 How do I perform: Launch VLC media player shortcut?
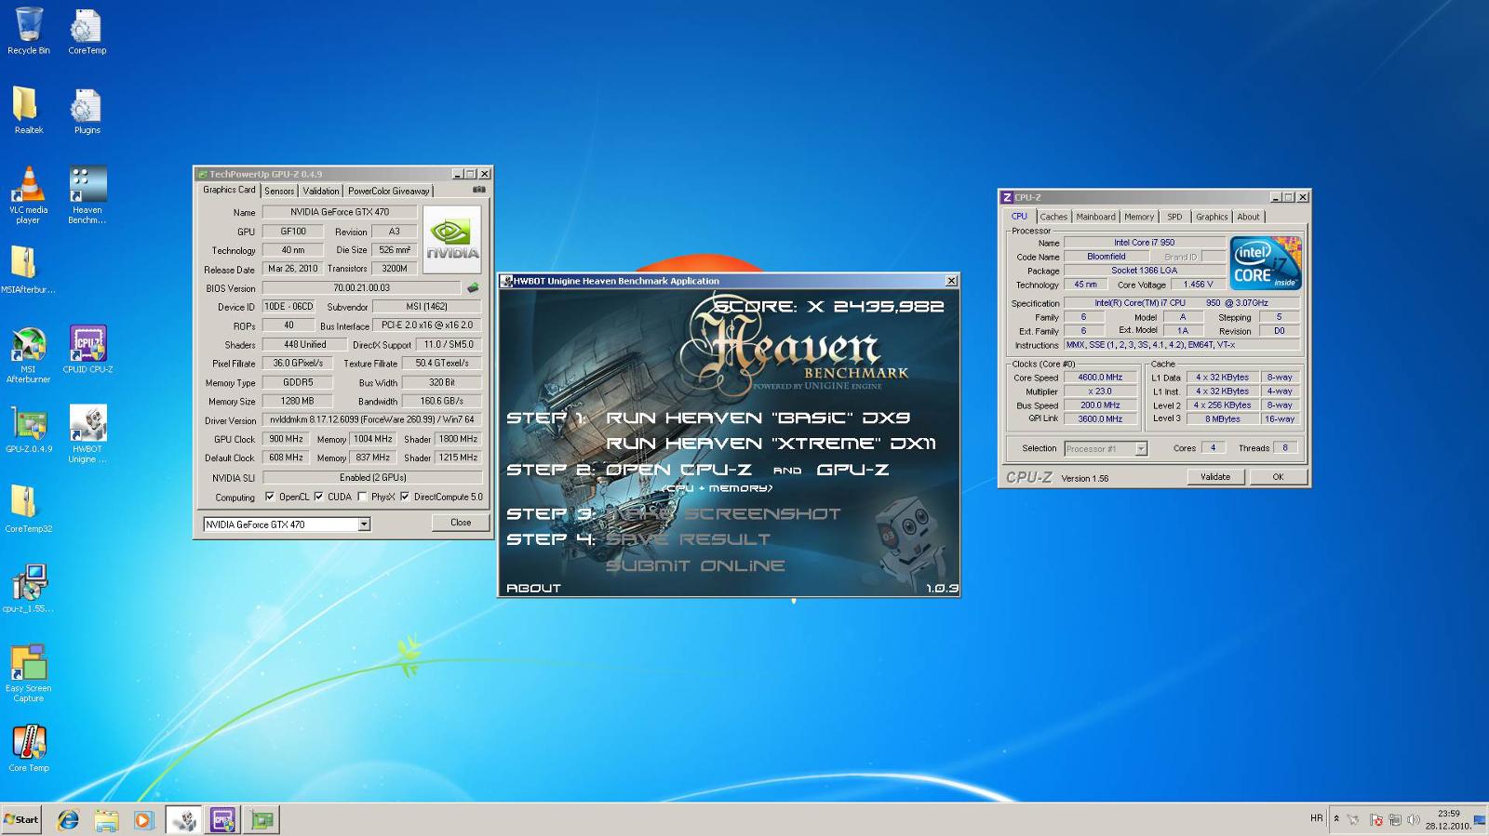29,193
